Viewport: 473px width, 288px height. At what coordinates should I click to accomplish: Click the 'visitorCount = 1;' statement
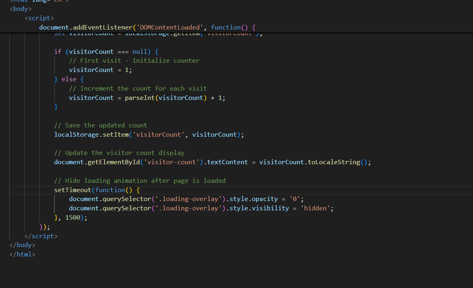point(101,70)
